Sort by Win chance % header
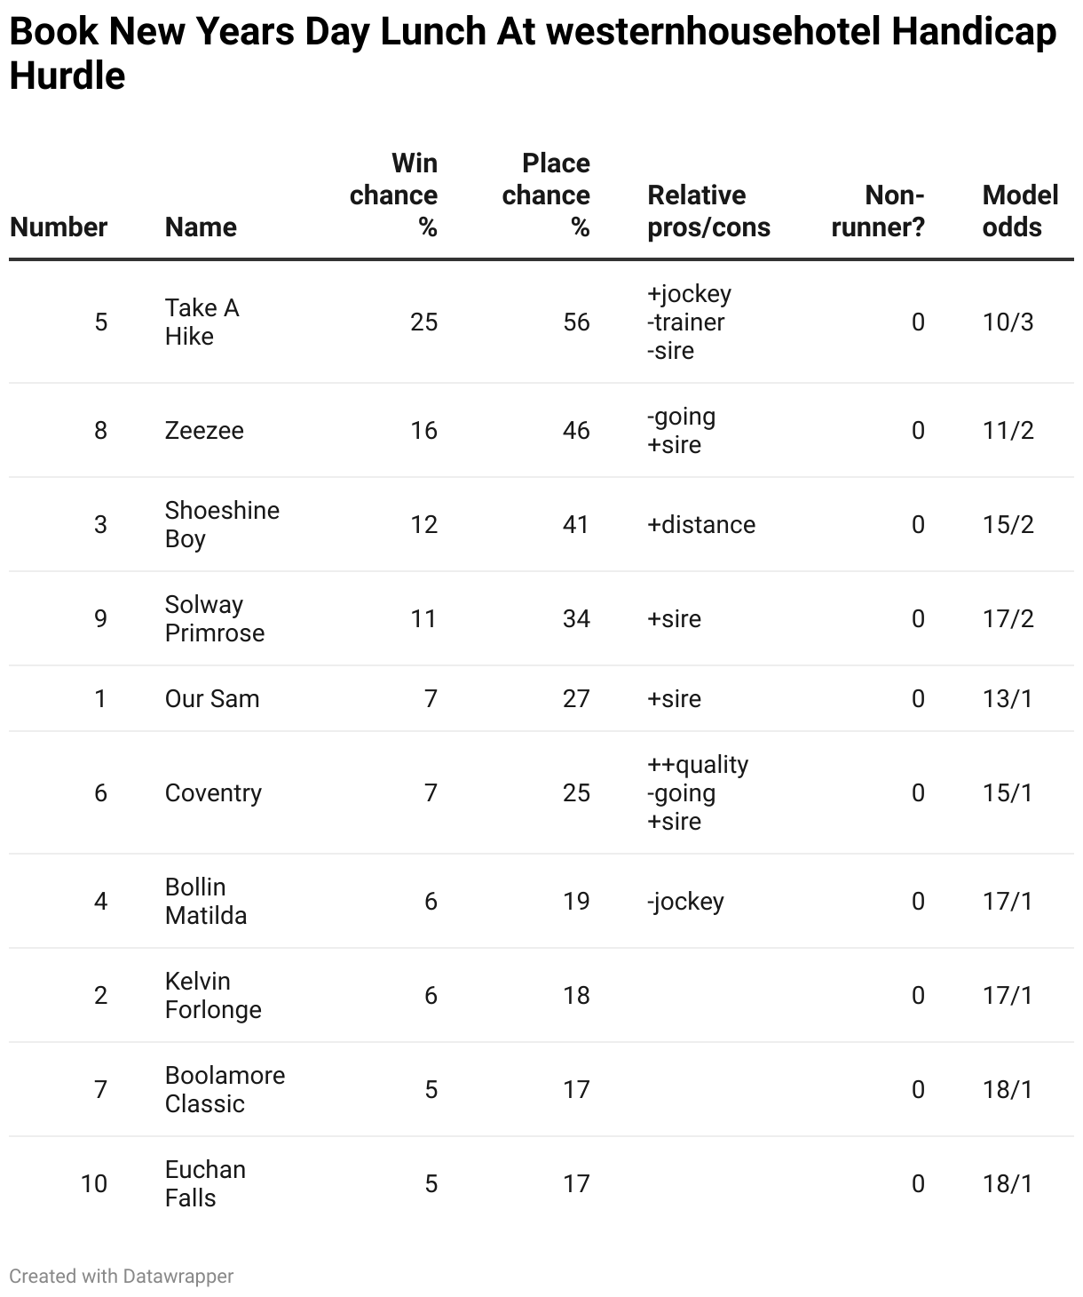Viewport: 1083px width, 1297px height. [394, 195]
